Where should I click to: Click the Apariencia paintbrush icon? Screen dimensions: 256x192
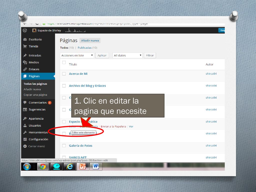tap(25, 118)
